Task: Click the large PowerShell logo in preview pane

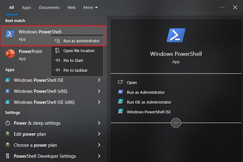Action: pyautogui.click(x=176, y=35)
